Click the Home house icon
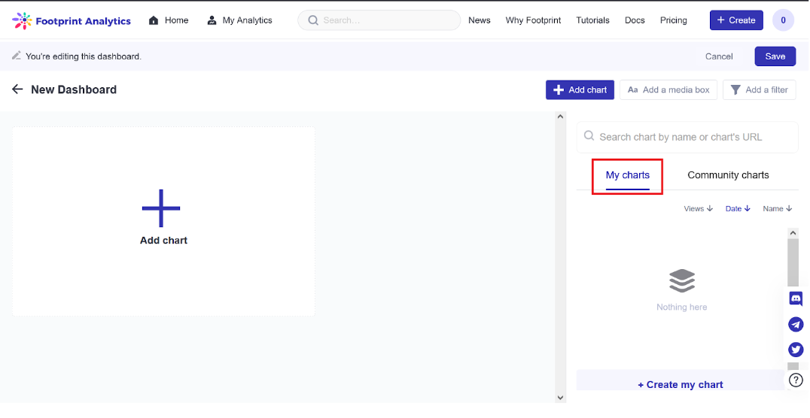The height and width of the screenshot is (418, 810). (x=154, y=20)
